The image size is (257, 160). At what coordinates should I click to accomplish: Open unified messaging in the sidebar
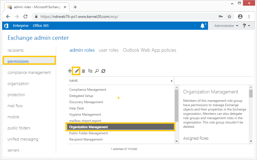coord(23,139)
